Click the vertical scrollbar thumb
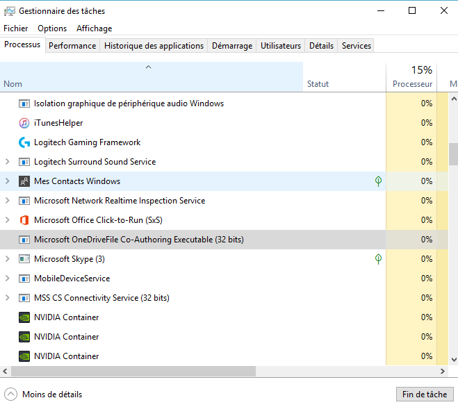Screen dimensions: 458x407 pos(454,154)
